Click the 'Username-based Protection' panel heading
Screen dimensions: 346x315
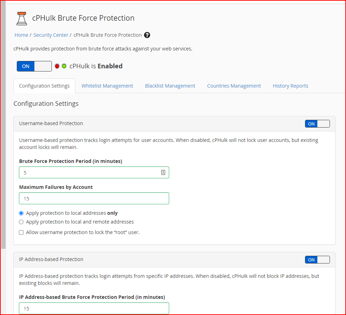click(51, 123)
